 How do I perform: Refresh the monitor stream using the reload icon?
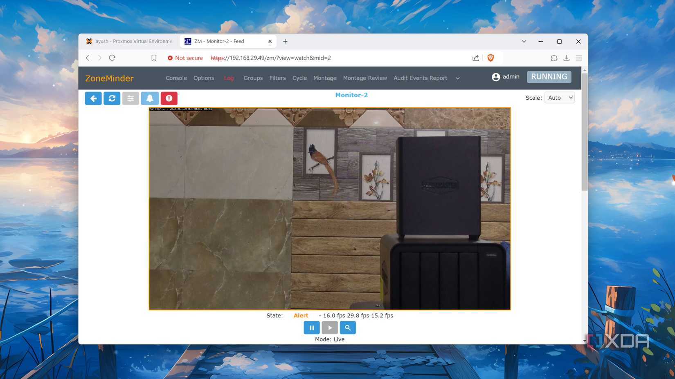[x=112, y=98]
